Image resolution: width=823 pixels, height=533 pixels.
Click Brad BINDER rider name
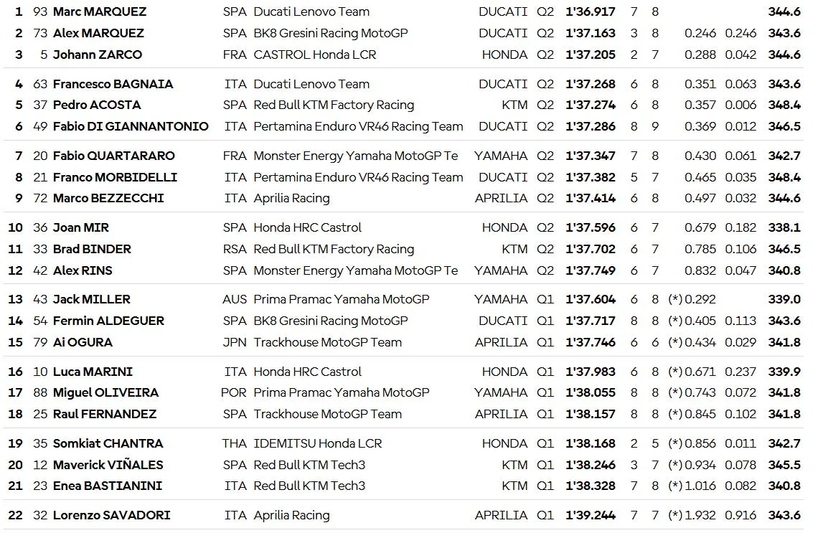[92, 249]
